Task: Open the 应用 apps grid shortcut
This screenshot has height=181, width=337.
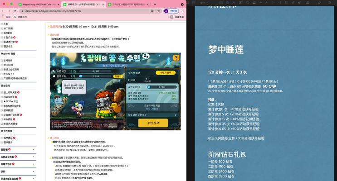Action: coord(6,17)
